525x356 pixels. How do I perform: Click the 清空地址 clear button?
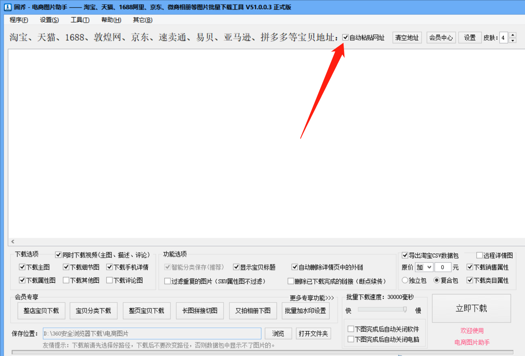[407, 37]
